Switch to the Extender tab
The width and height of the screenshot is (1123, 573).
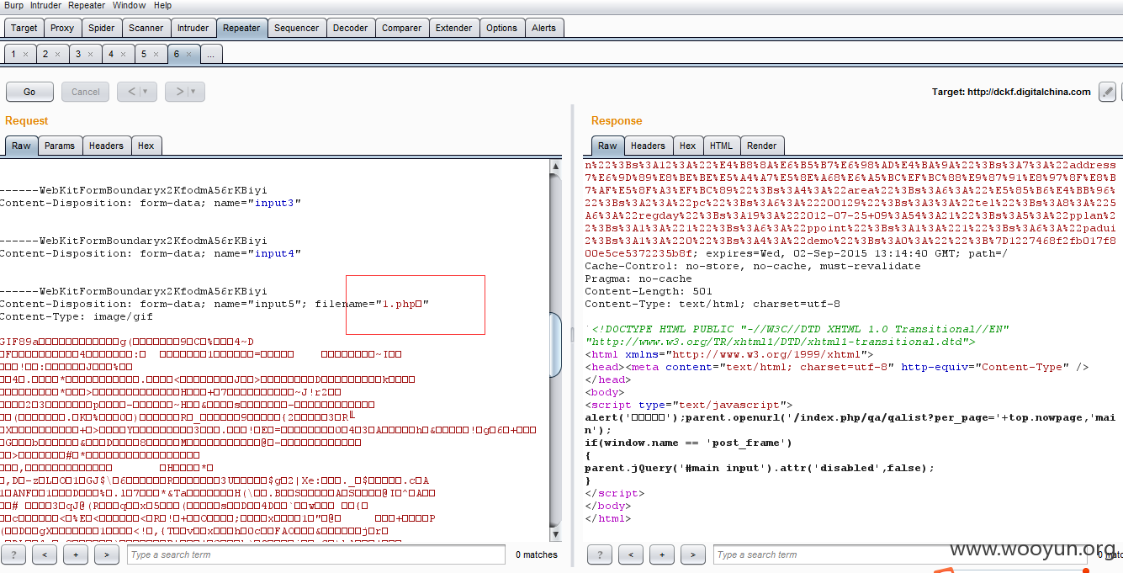pos(454,28)
